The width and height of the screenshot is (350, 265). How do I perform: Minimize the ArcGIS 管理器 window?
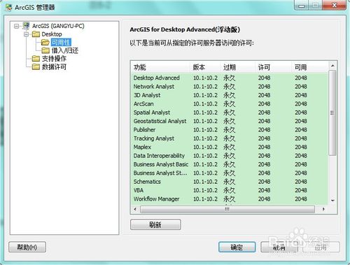click(302, 6)
